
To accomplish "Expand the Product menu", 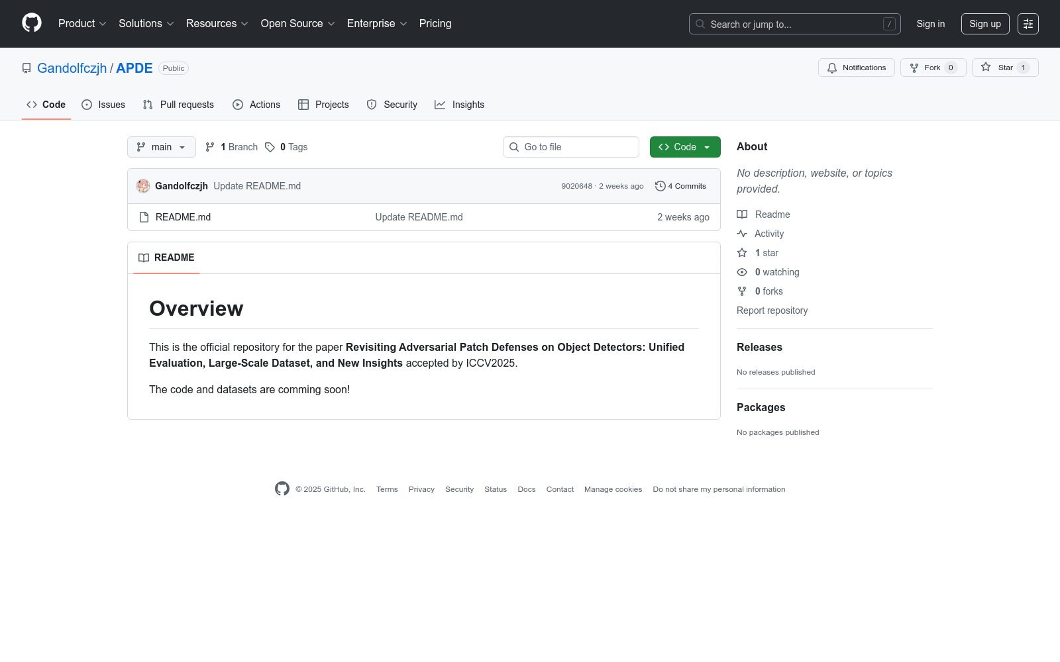I will [82, 24].
